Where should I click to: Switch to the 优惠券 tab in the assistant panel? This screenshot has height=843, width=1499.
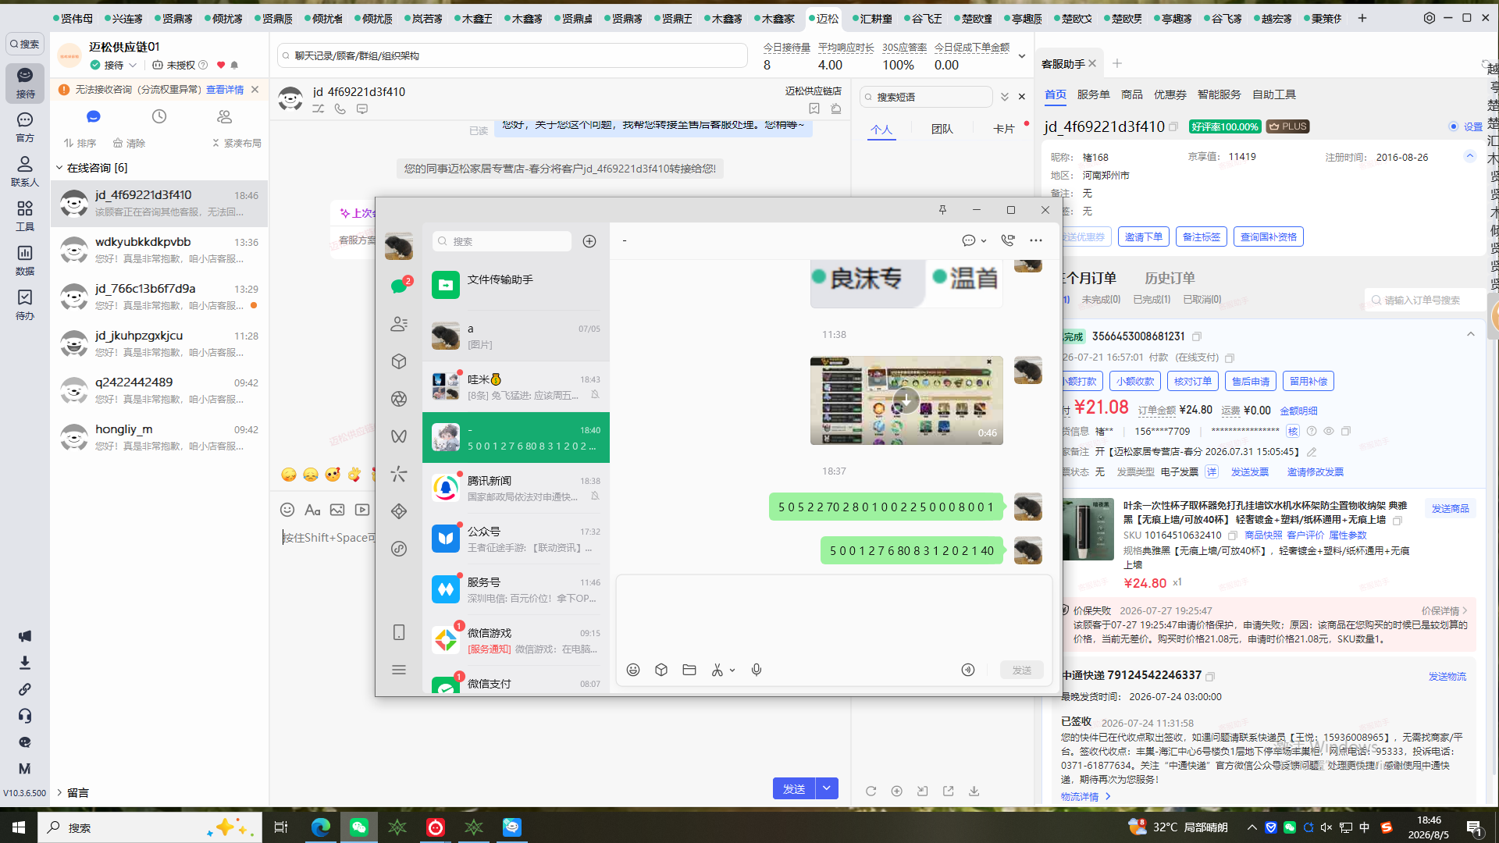1170,94
